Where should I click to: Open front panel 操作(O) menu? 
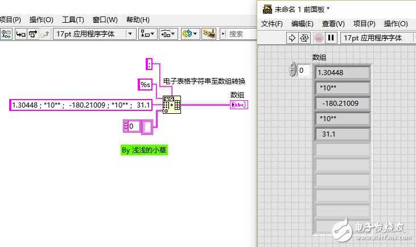click(x=396, y=24)
